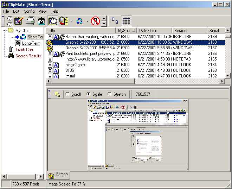
Task: Select the Stretch radio button
Action: pyautogui.click(x=109, y=94)
